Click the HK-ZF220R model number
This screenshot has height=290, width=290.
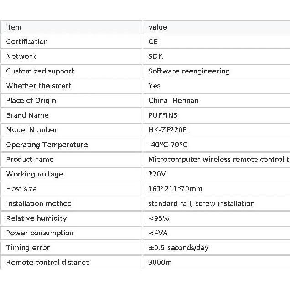point(168,130)
